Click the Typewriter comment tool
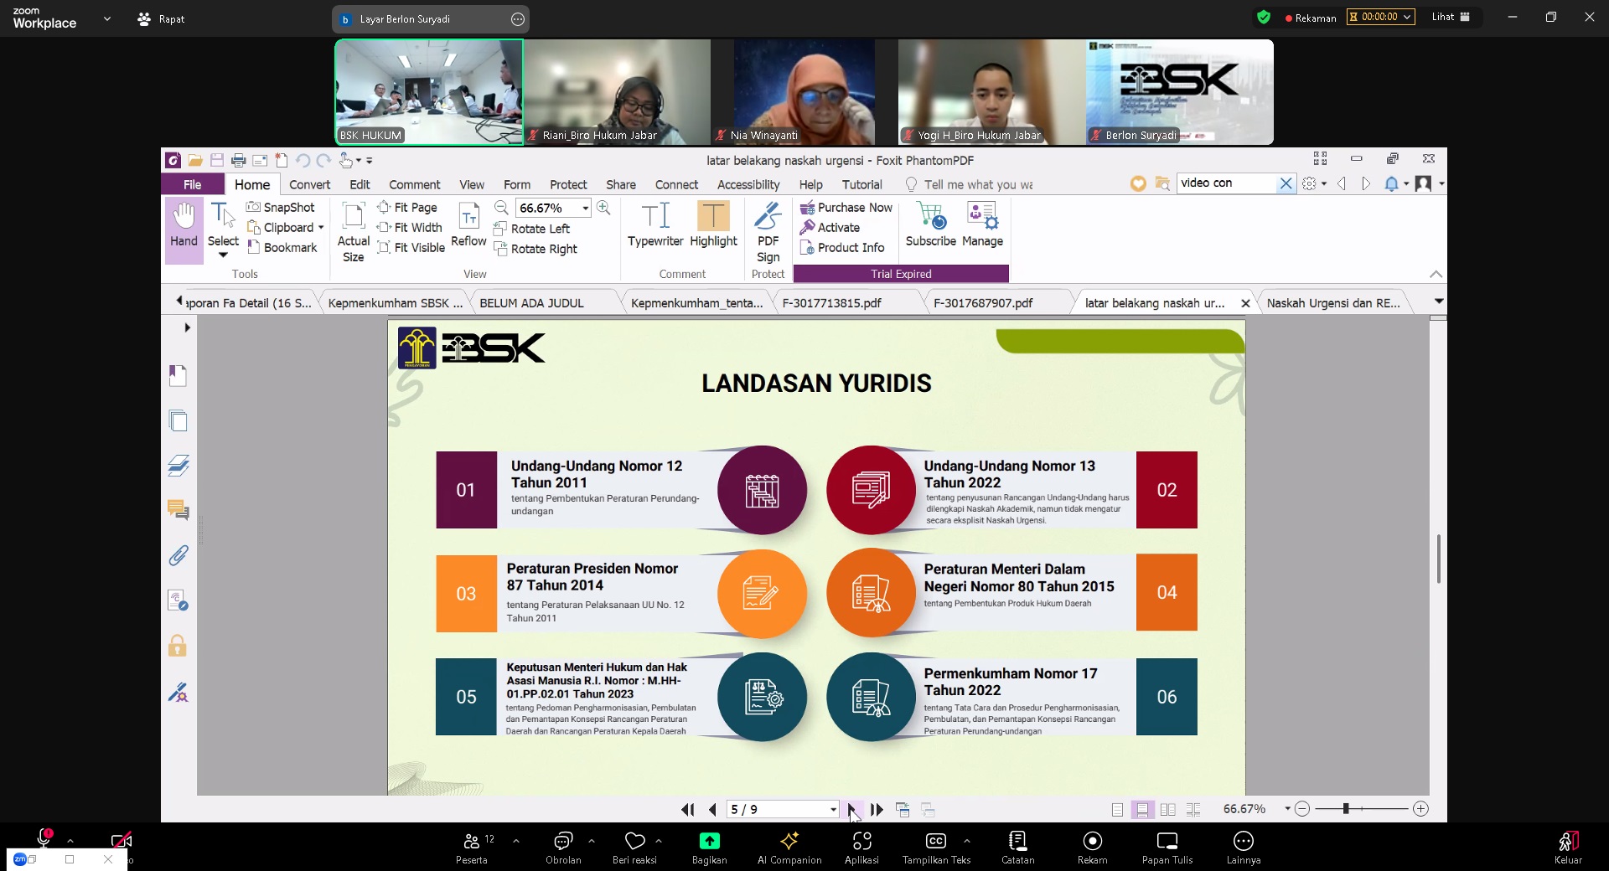Screen dimensions: 1609x871 654,224
